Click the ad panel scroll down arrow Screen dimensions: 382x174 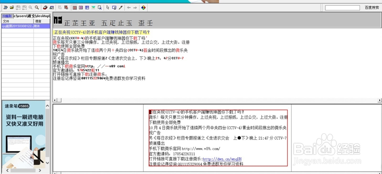coord(47,163)
